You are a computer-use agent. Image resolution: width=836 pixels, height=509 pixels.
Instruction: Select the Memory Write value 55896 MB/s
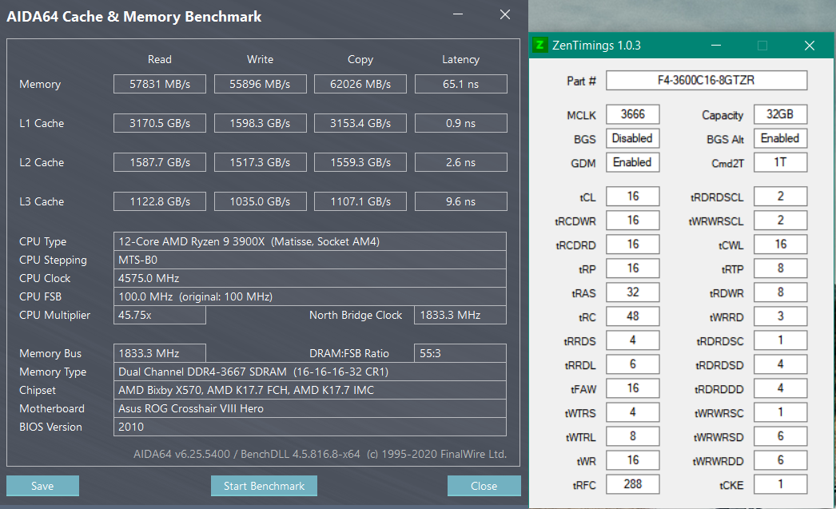[x=261, y=84]
